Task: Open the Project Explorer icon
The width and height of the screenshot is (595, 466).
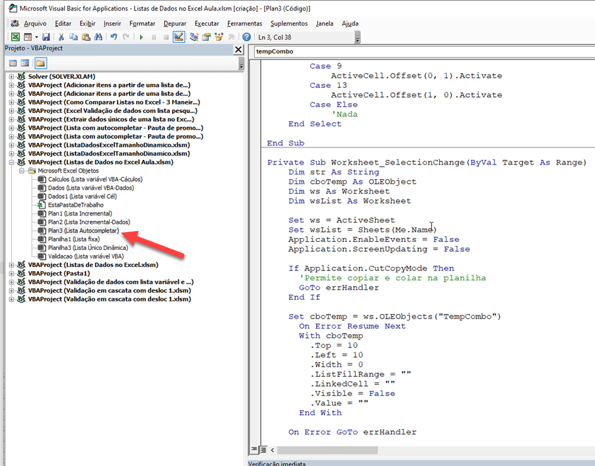Action: pos(194,37)
